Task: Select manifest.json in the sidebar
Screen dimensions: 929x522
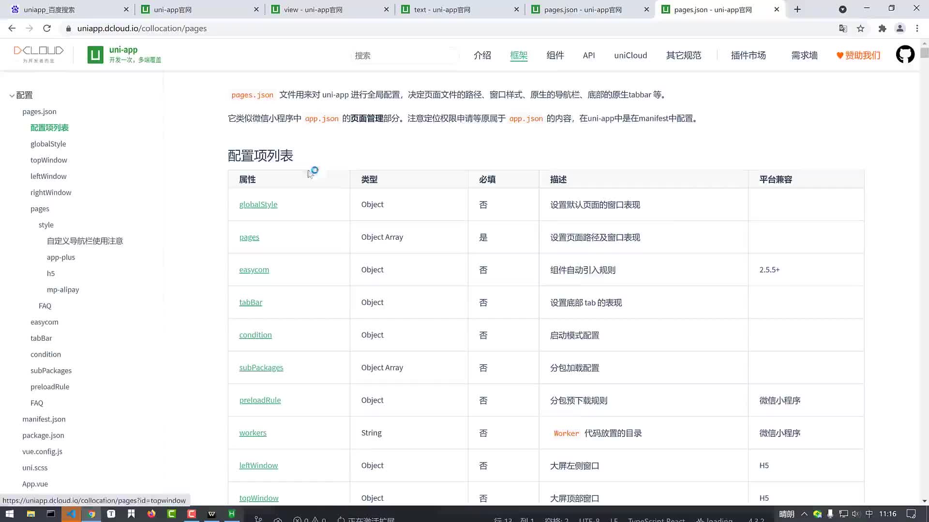Action: coord(44,419)
